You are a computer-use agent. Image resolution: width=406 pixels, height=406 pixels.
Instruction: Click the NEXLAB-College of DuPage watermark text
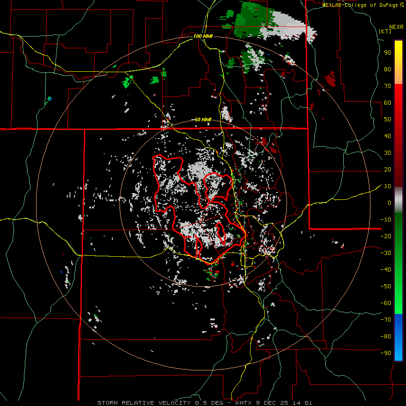pos(360,5)
